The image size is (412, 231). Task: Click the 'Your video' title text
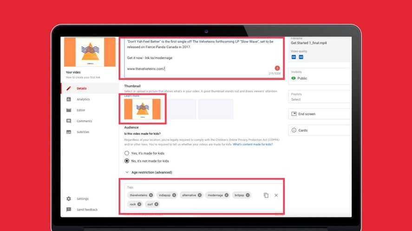pos(73,72)
